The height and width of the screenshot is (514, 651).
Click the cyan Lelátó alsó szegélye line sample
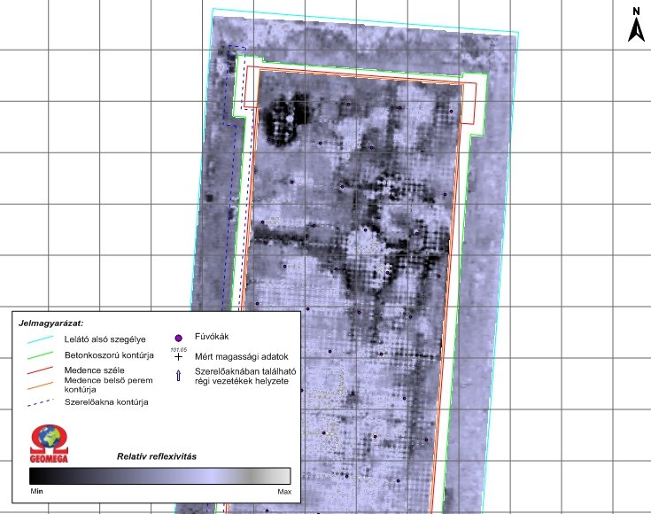pos(40,339)
